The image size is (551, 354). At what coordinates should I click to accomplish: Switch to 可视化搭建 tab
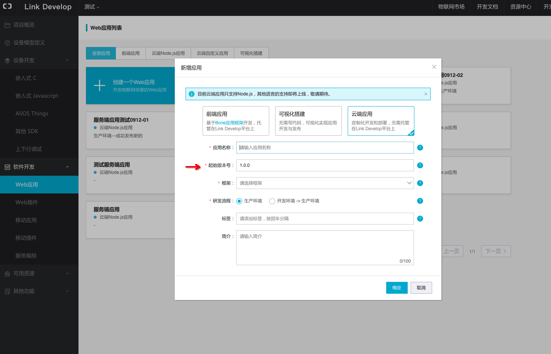251,53
